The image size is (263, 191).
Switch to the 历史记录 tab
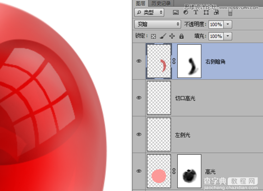click(x=161, y=3)
